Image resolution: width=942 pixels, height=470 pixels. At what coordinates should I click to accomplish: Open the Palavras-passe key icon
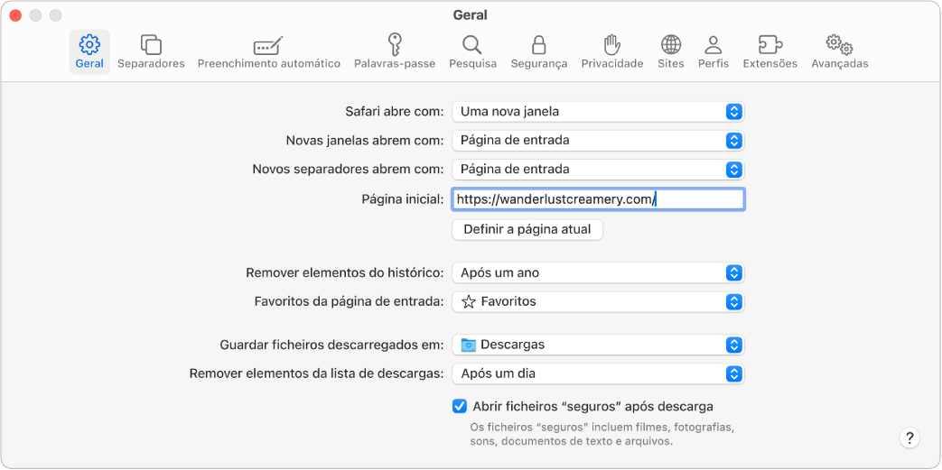coord(395,51)
